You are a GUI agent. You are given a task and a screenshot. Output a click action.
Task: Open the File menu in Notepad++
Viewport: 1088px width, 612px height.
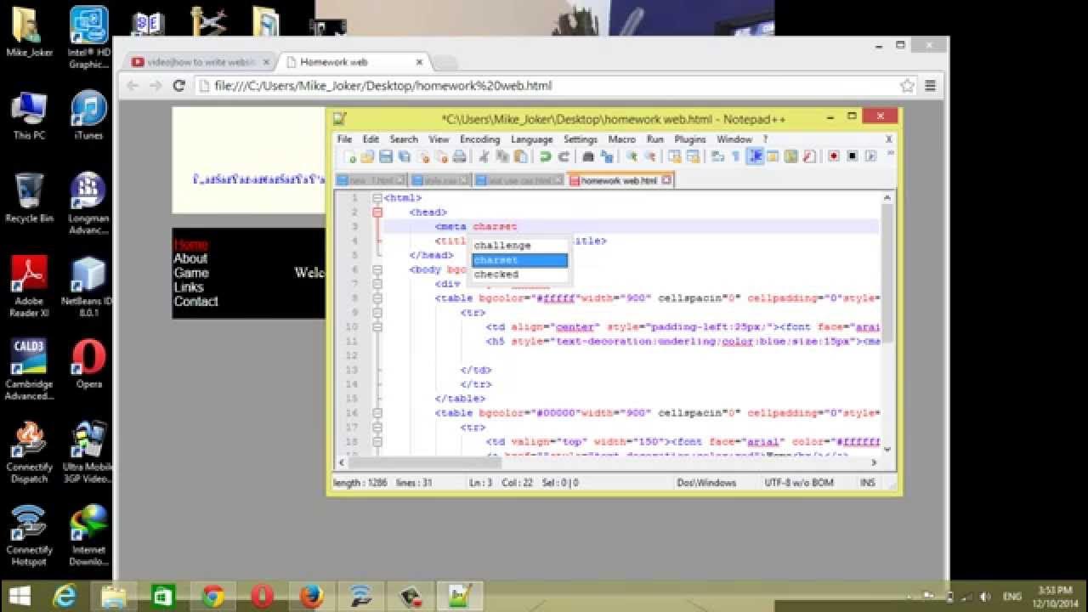coord(344,139)
